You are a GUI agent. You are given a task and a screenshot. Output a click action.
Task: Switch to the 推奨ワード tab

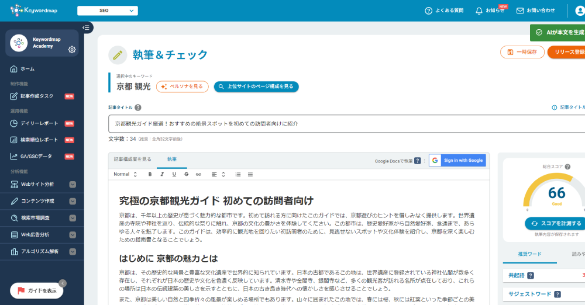[x=530, y=254]
